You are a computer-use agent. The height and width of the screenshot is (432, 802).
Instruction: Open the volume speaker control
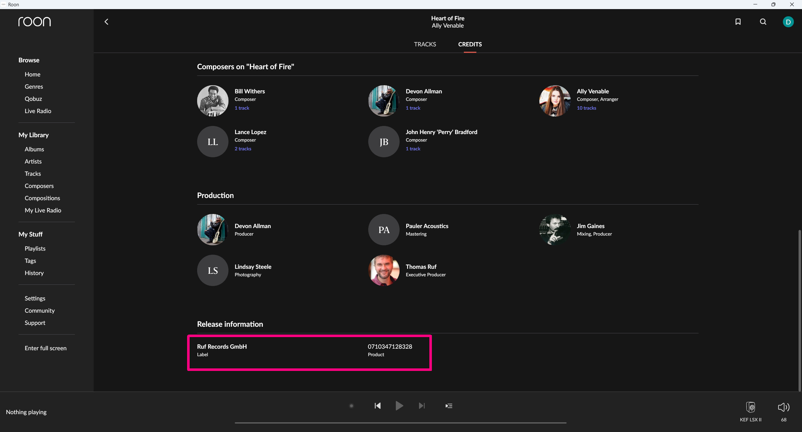click(x=784, y=407)
